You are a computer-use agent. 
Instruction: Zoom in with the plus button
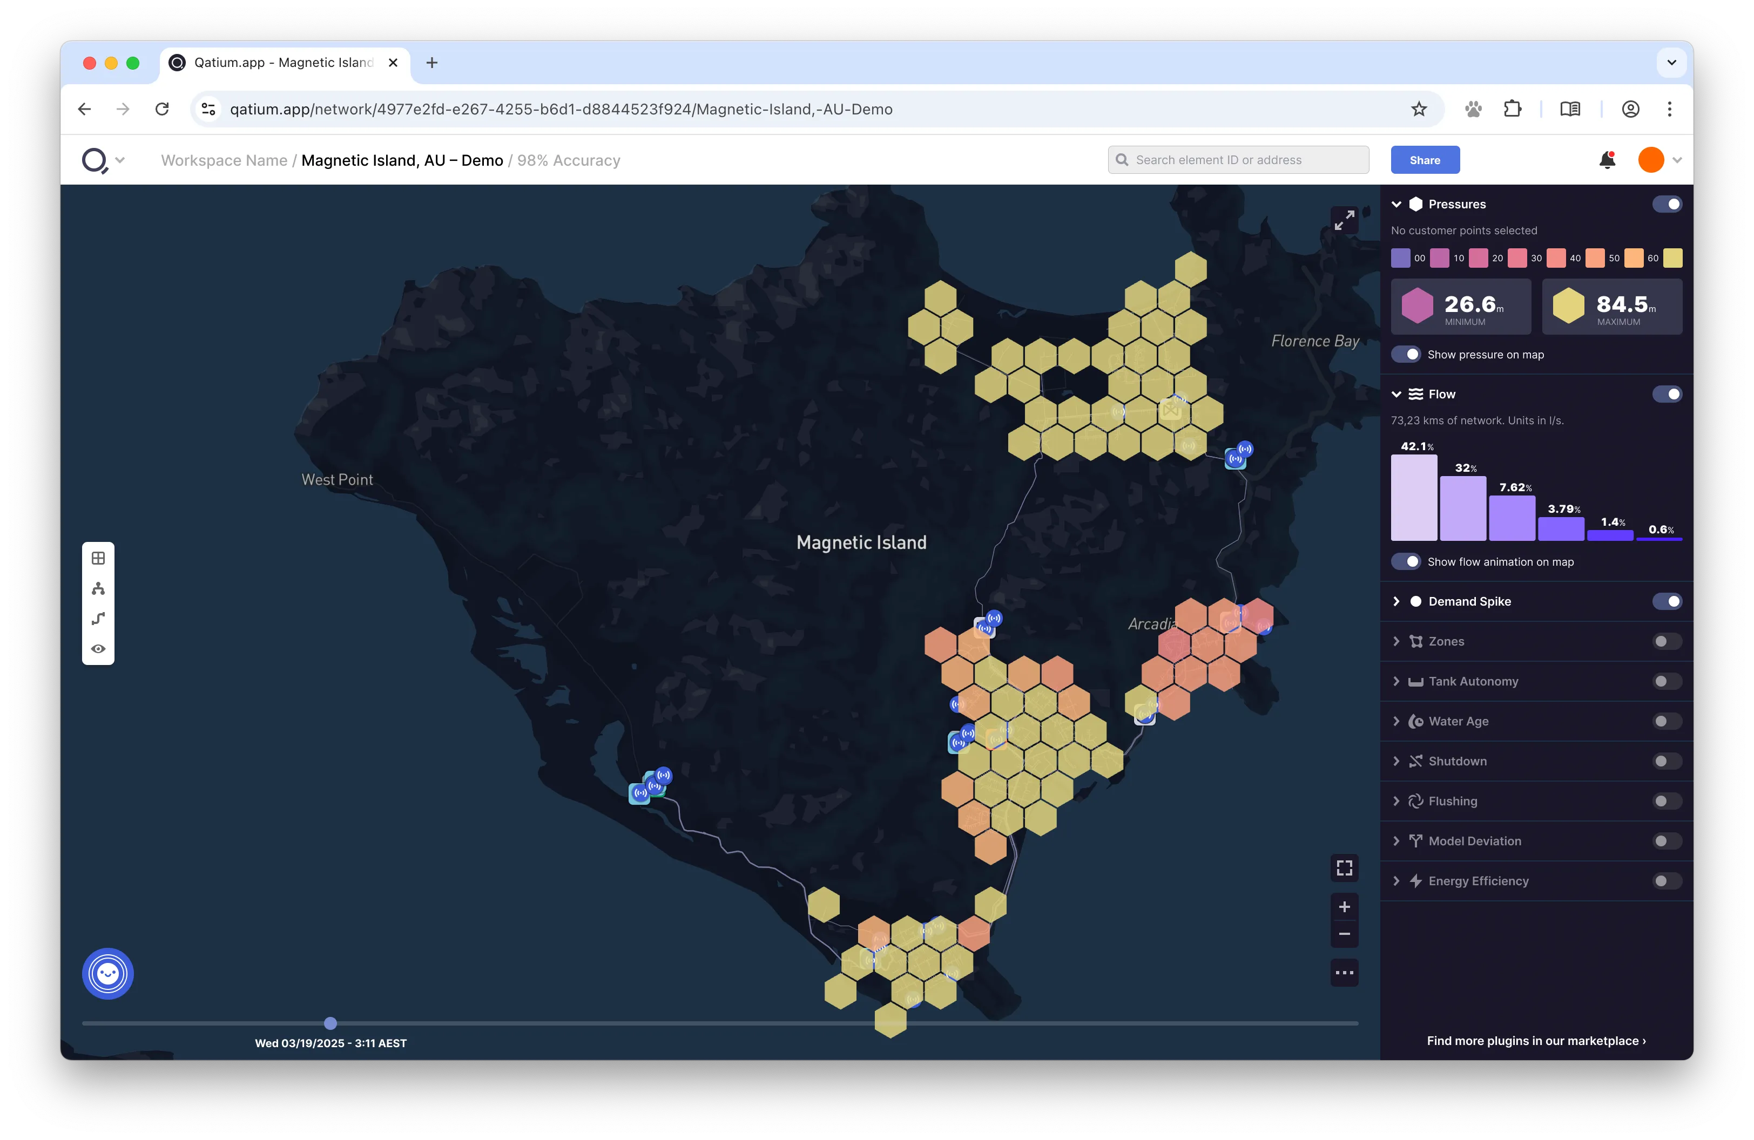click(x=1344, y=907)
